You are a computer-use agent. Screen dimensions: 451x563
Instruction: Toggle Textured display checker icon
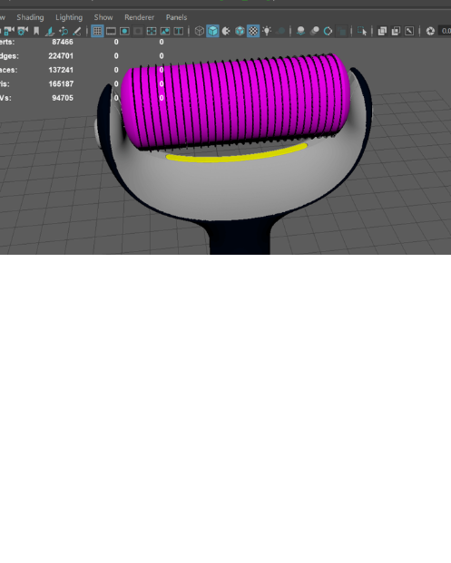(253, 31)
